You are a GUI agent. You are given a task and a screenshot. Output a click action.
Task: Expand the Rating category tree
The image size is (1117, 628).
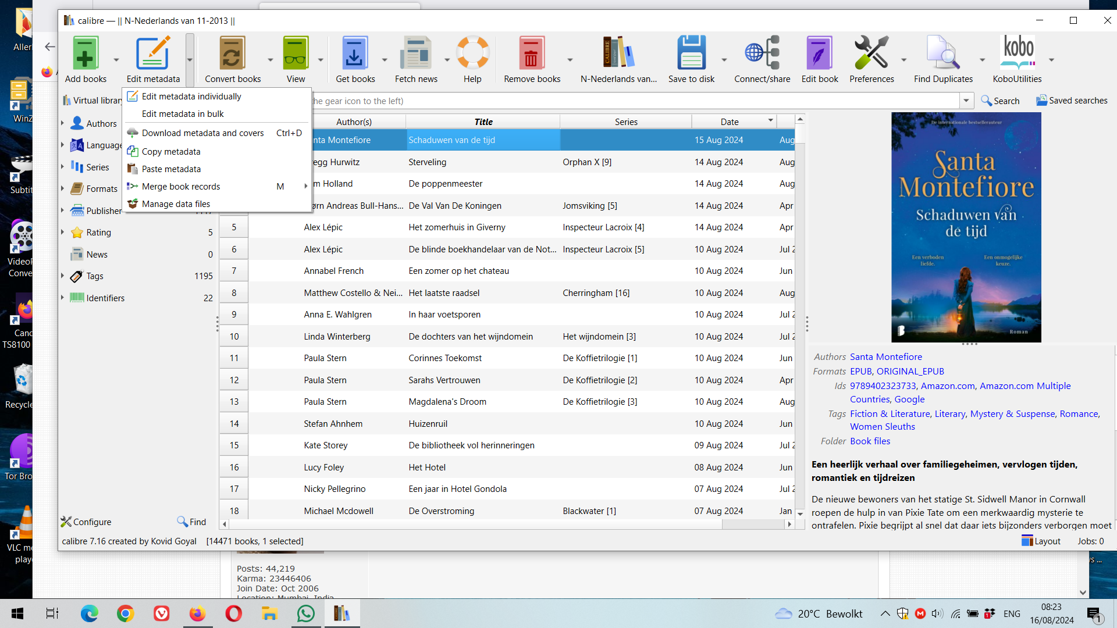pyautogui.click(x=62, y=232)
